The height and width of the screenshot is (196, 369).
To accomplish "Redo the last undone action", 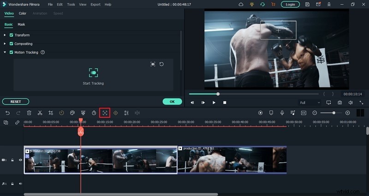I will 18,113.
